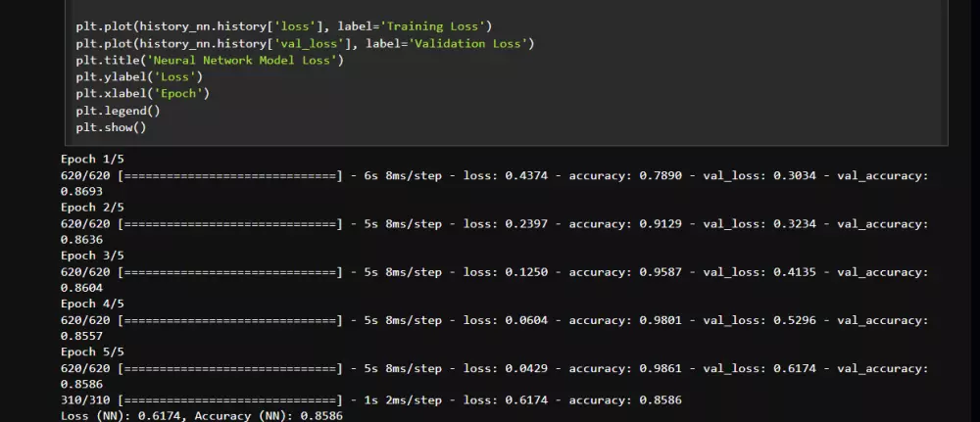
Task: Select the loss value 0.4374
Action: (x=526, y=175)
